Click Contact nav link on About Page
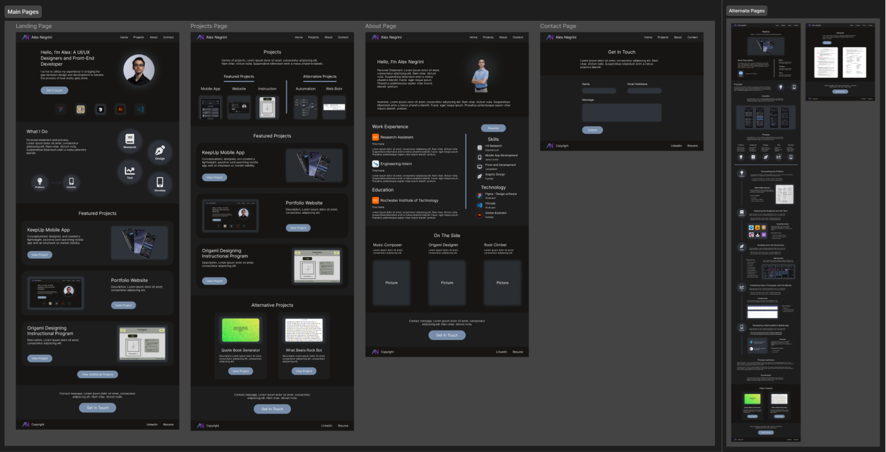The width and height of the screenshot is (886, 452). pyautogui.click(x=518, y=37)
